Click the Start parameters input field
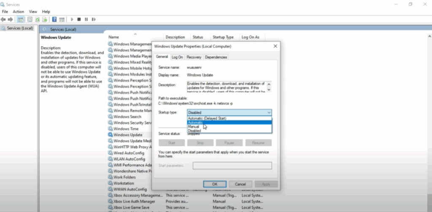 click(232, 166)
